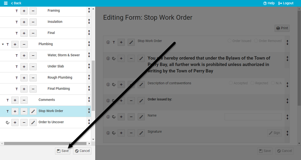Remove Stop Work Order row in tree
The height and width of the screenshot is (160, 301).
[24, 111]
